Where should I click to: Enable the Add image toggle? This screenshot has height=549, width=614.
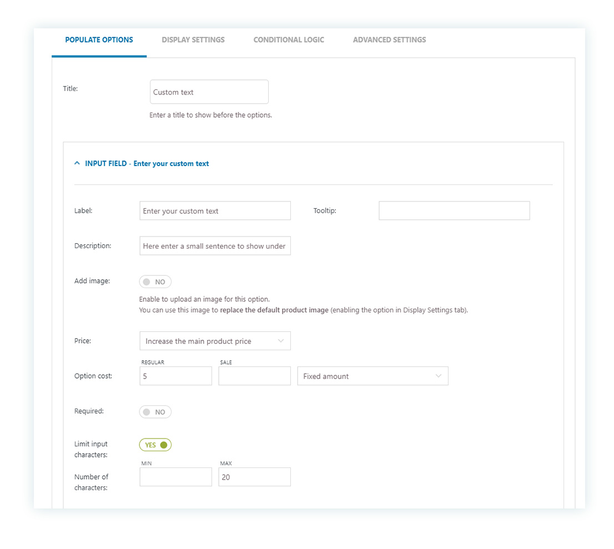point(155,281)
